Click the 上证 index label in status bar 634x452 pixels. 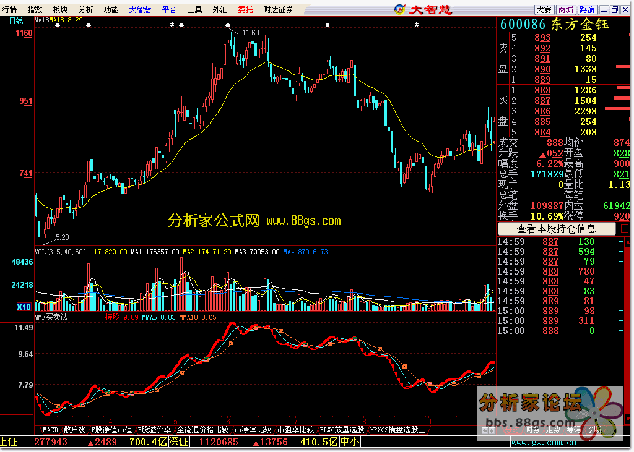pyautogui.click(x=9, y=442)
